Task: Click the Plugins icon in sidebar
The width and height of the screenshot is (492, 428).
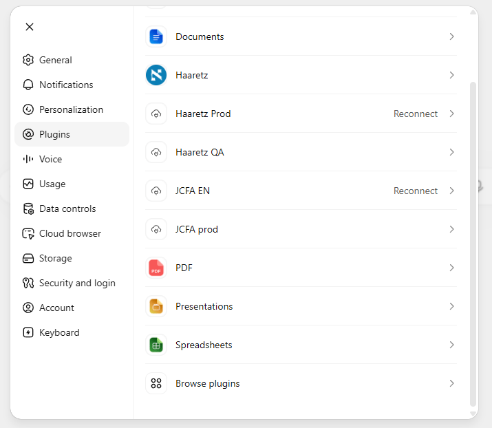Action: click(28, 134)
